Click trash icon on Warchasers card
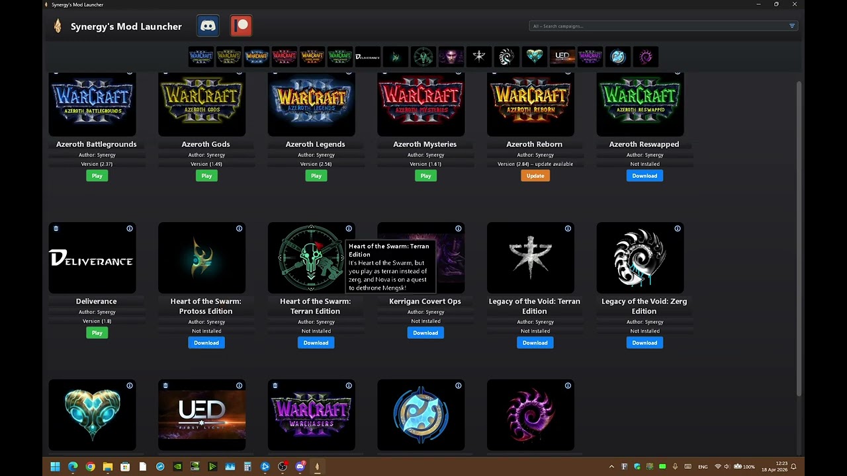This screenshot has height=476, width=847. (x=275, y=385)
